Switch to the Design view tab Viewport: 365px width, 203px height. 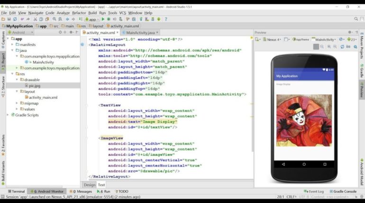[89, 185]
